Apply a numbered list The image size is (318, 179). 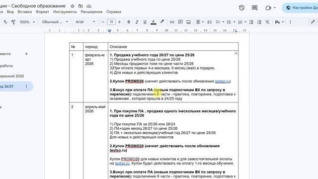click(240, 22)
